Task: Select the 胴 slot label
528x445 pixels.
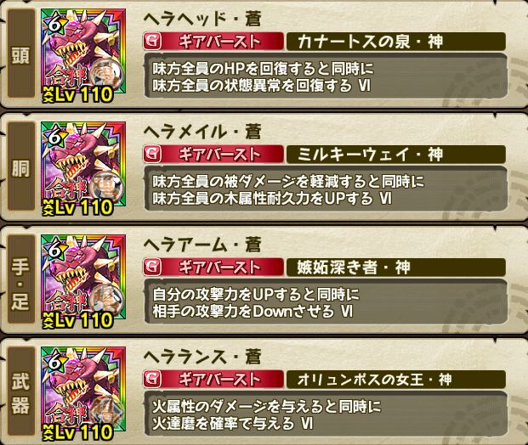Action: (x=21, y=166)
